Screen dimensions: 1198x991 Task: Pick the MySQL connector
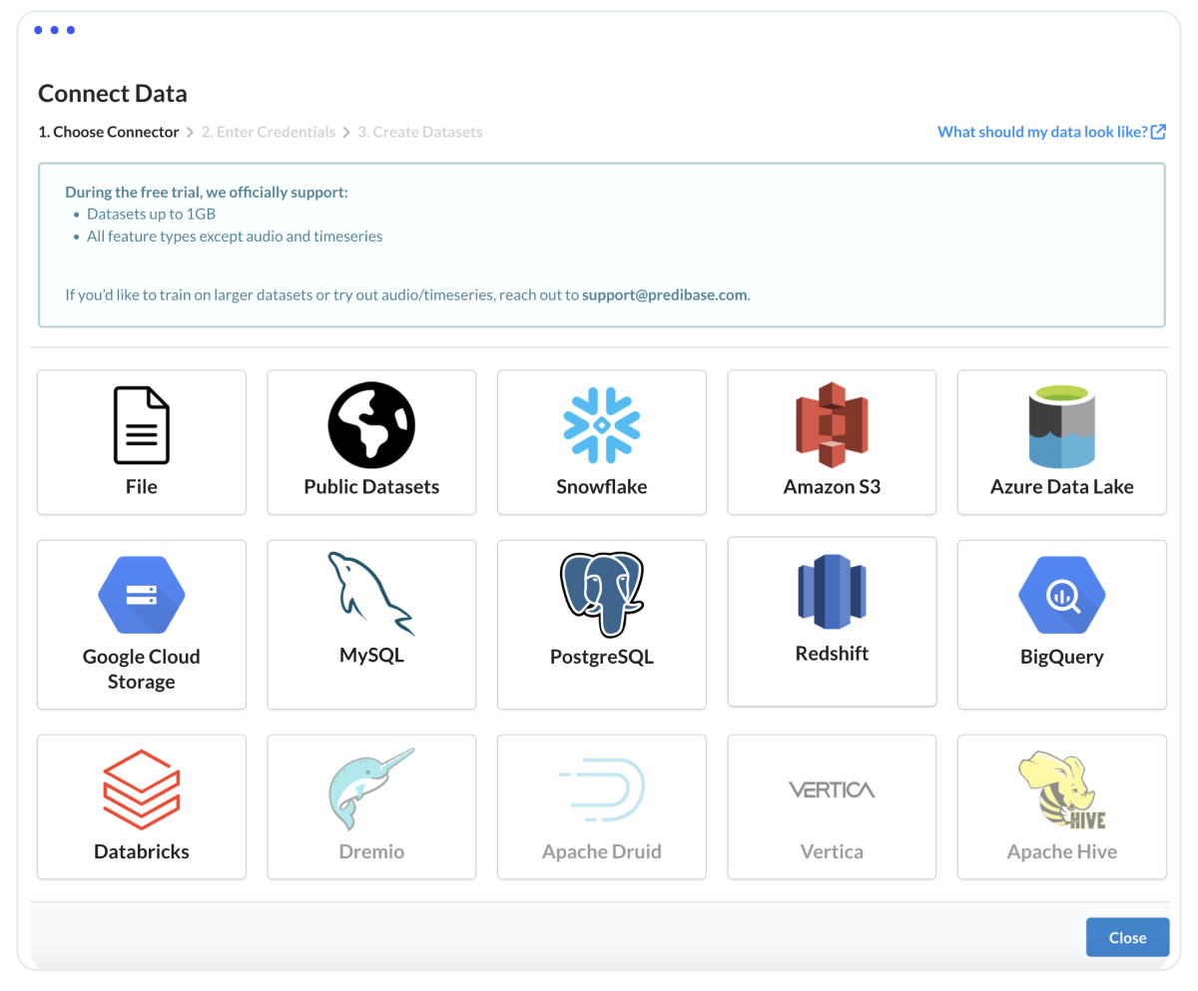370,624
